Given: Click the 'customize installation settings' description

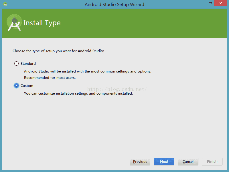Looking at the screenshot, I should tap(78, 93).
